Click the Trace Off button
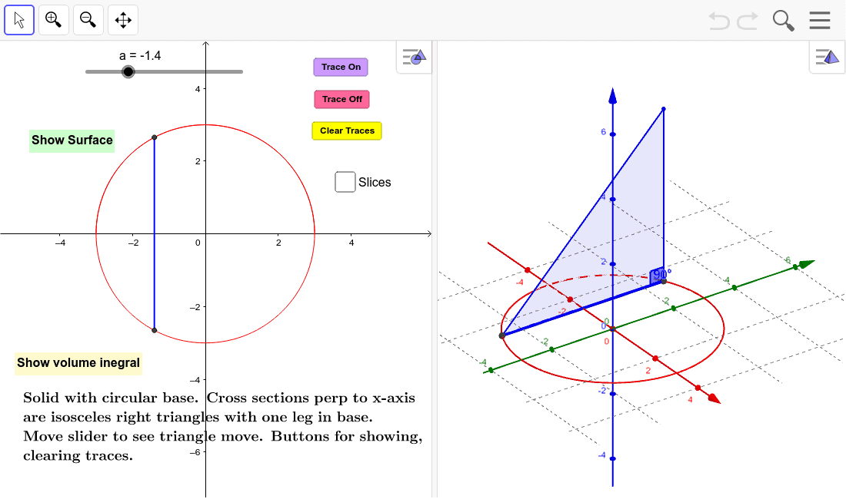846x499 pixels. [x=341, y=99]
